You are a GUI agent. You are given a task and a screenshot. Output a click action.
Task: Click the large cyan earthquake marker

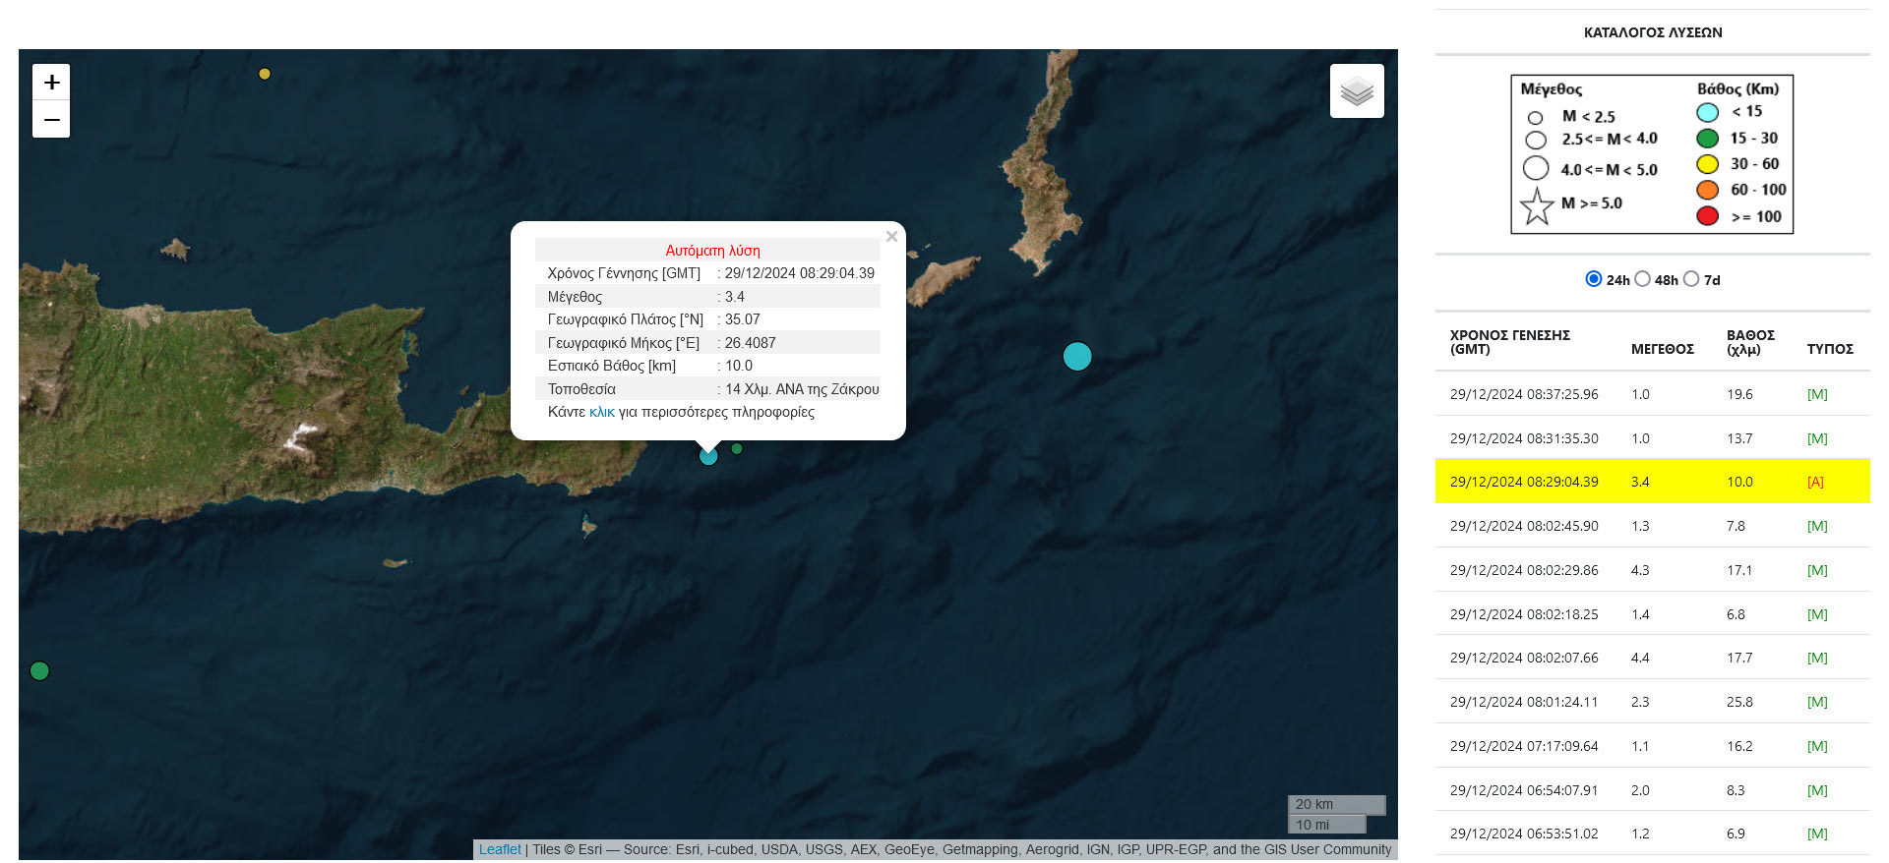pyautogui.click(x=1077, y=357)
